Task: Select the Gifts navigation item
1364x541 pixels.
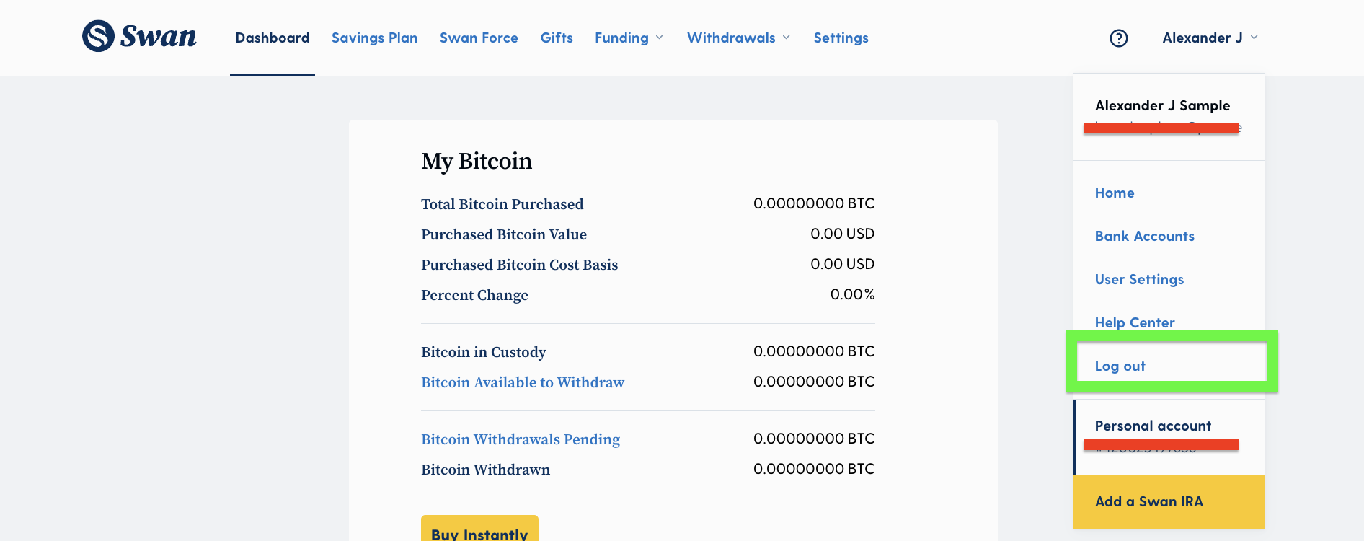Action: pos(557,38)
